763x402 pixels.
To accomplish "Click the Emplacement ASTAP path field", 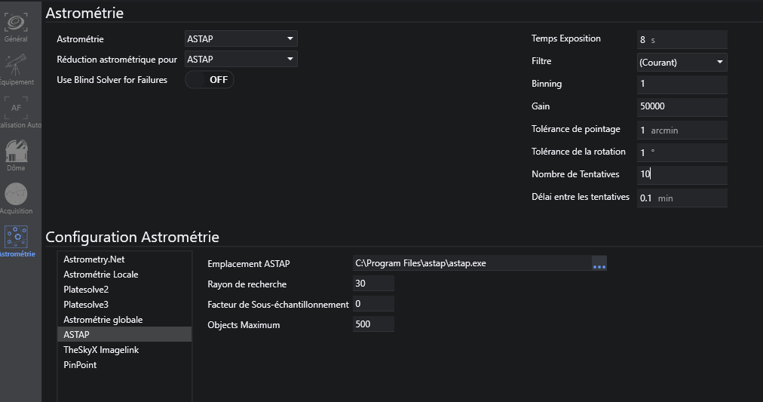I will (x=472, y=263).
